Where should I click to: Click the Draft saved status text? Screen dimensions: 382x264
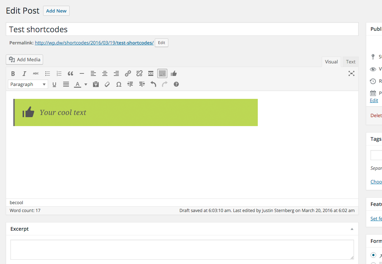point(267,211)
